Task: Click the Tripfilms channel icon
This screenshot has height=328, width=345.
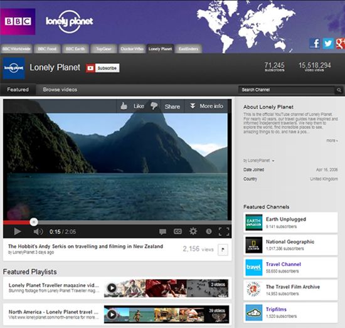Action: pyautogui.click(x=254, y=312)
